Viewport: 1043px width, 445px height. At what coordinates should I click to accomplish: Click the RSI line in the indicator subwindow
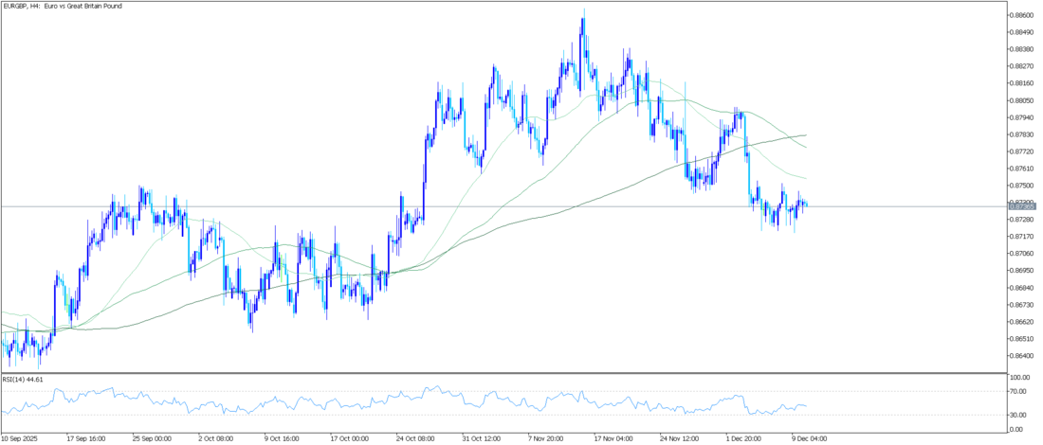(x=474, y=401)
